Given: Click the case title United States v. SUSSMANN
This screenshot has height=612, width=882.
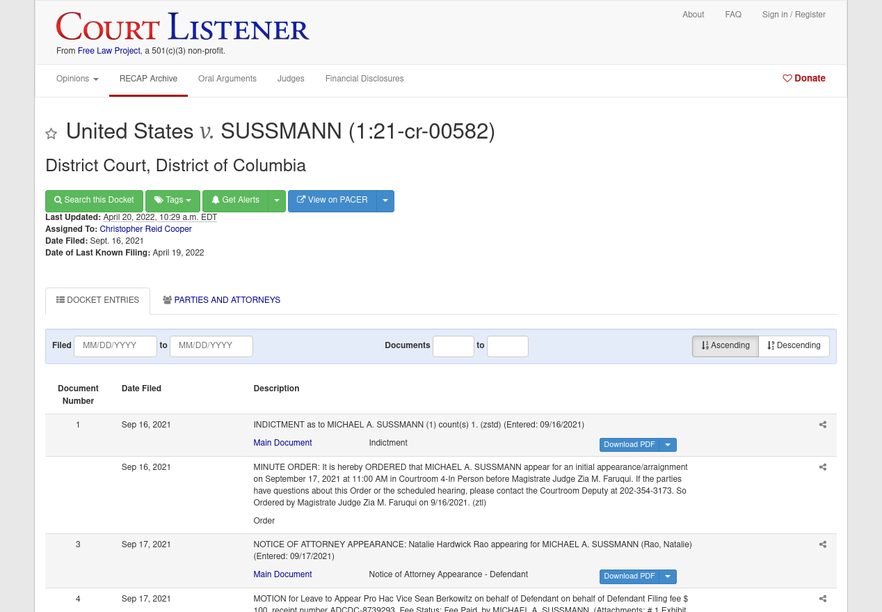Looking at the screenshot, I should [280, 132].
